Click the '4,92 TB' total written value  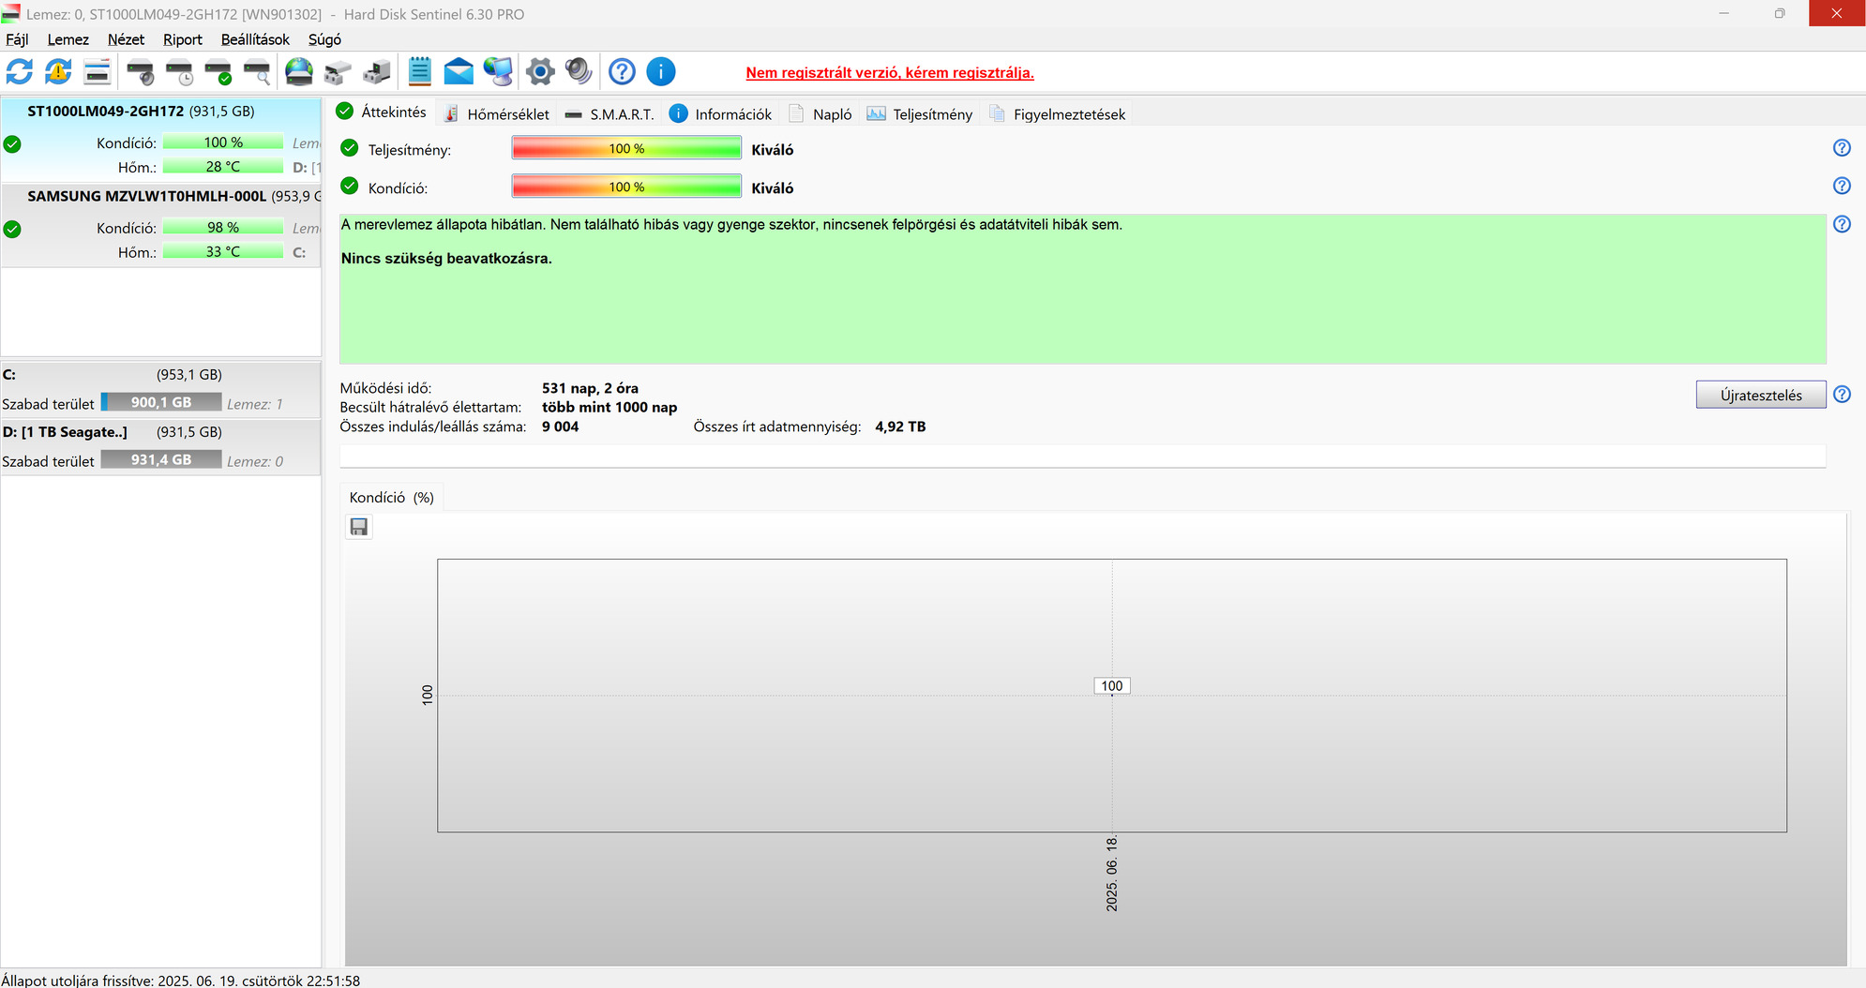[x=900, y=427]
